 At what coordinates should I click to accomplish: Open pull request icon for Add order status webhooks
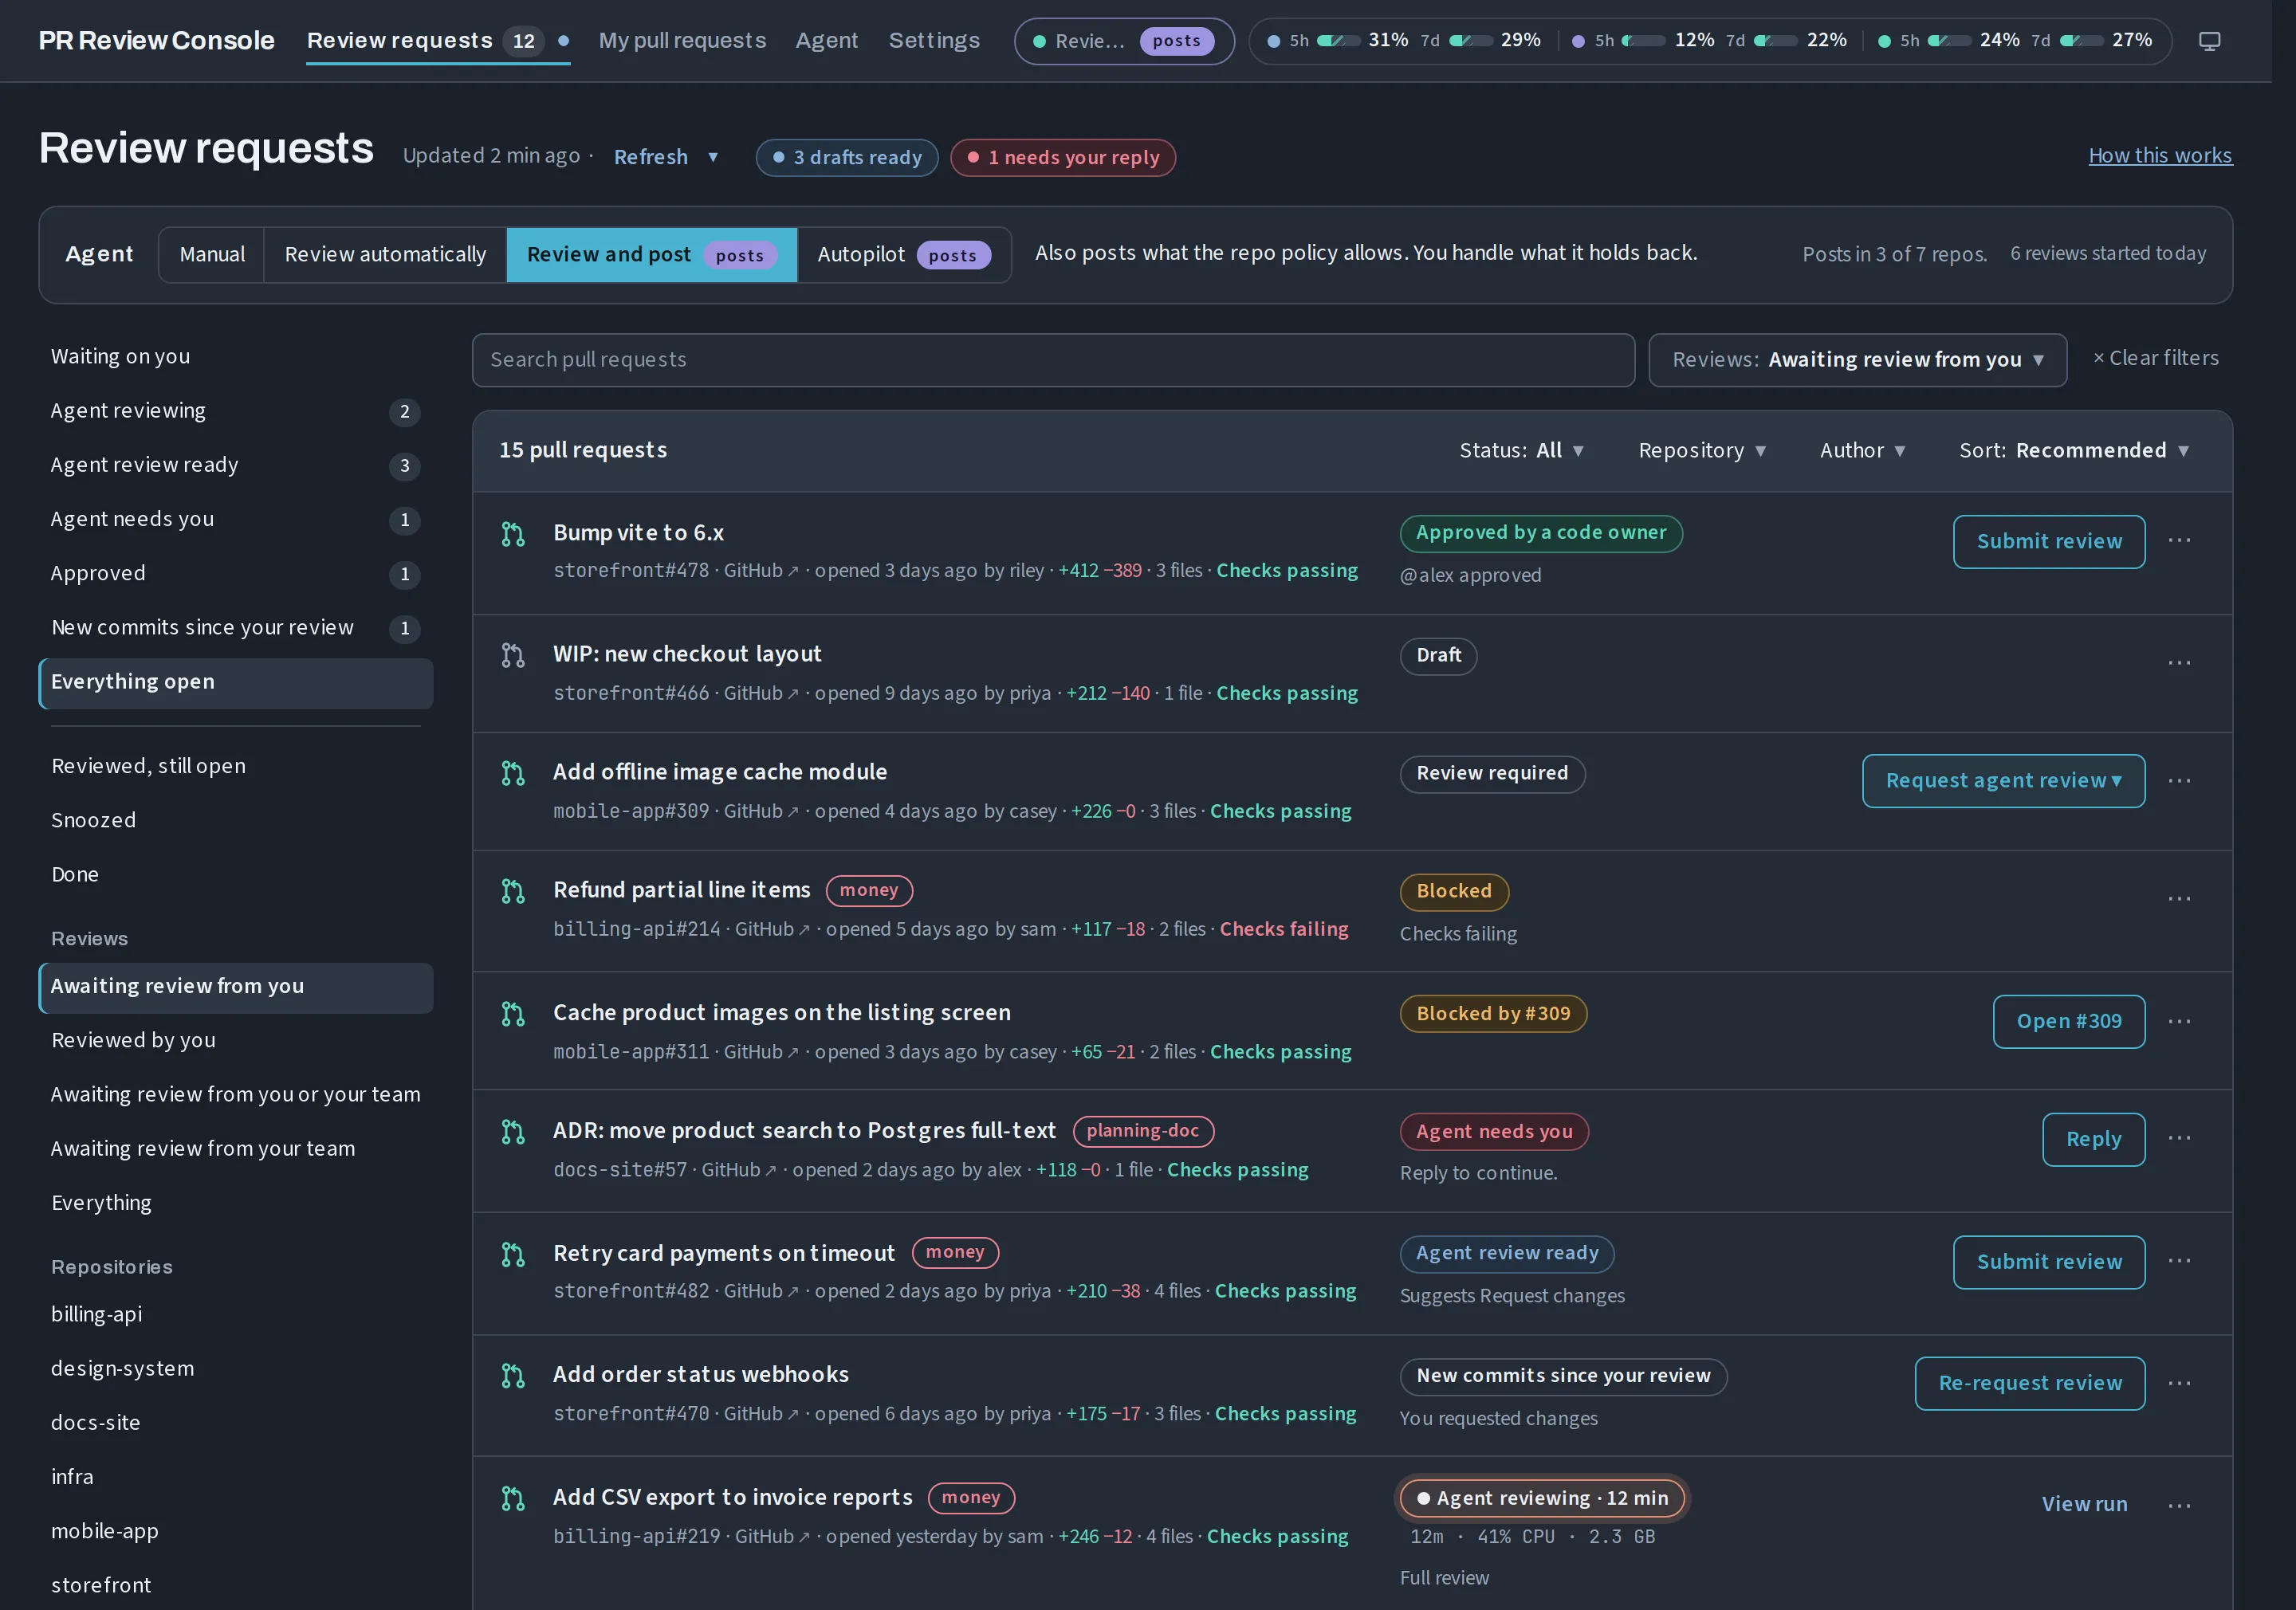click(x=513, y=1376)
